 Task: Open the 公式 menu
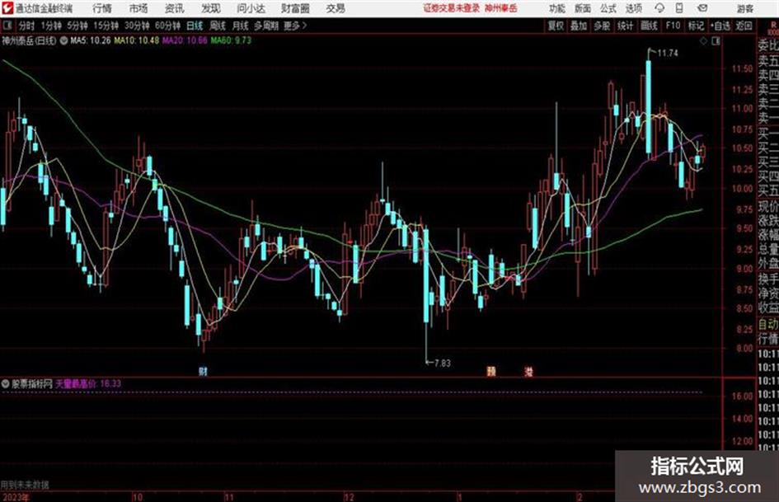tap(608, 8)
